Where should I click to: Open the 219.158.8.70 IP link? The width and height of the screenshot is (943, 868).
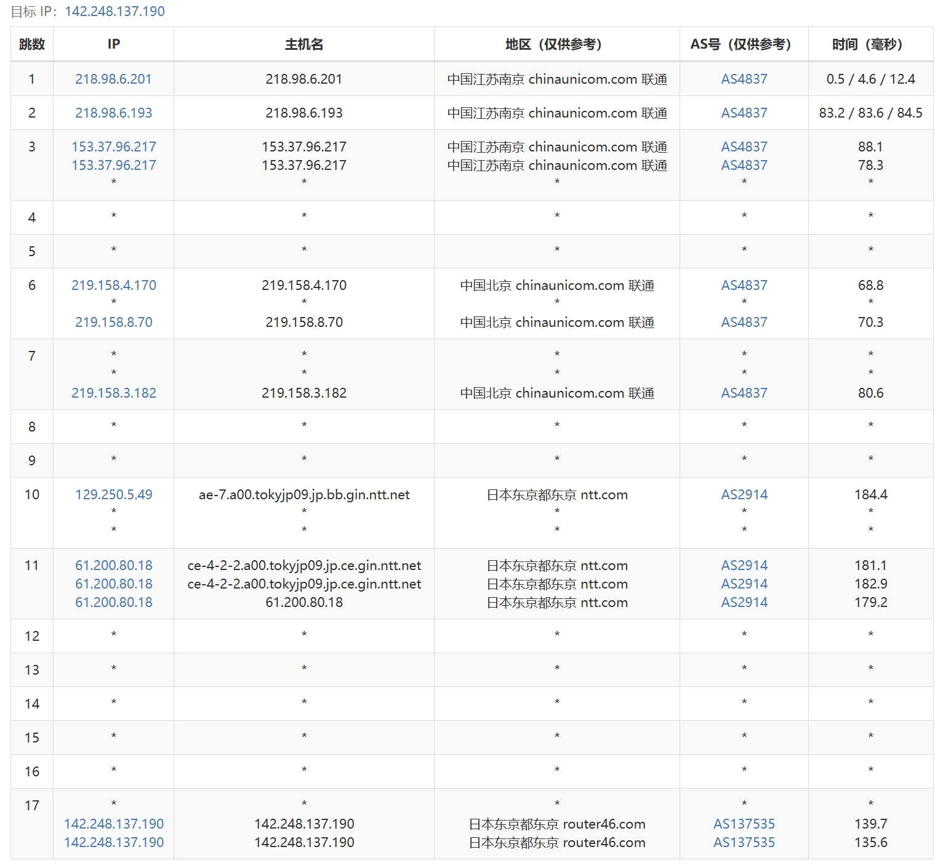pyautogui.click(x=114, y=322)
